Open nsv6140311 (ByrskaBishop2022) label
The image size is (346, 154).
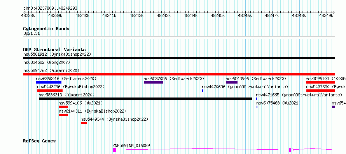click(93, 111)
